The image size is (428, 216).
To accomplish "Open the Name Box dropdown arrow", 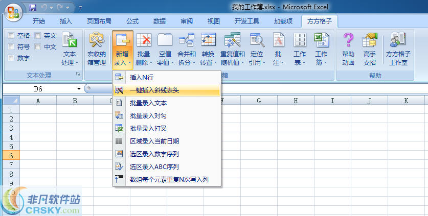I will click(x=79, y=89).
